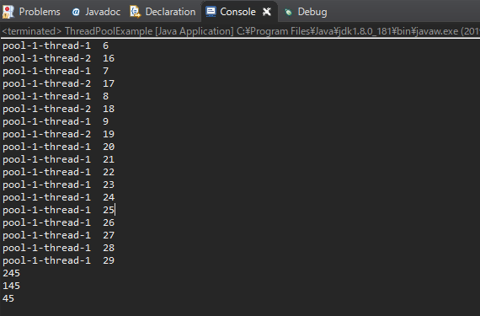
Task: Click the output line ending in 9
Action: (56, 121)
